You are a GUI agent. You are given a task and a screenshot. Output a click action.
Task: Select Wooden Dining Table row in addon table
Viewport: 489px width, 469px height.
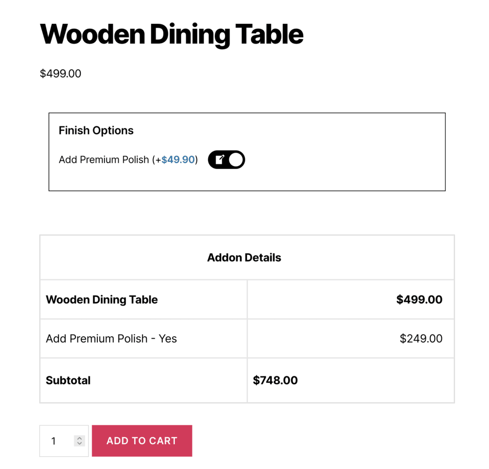(x=102, y=300)
